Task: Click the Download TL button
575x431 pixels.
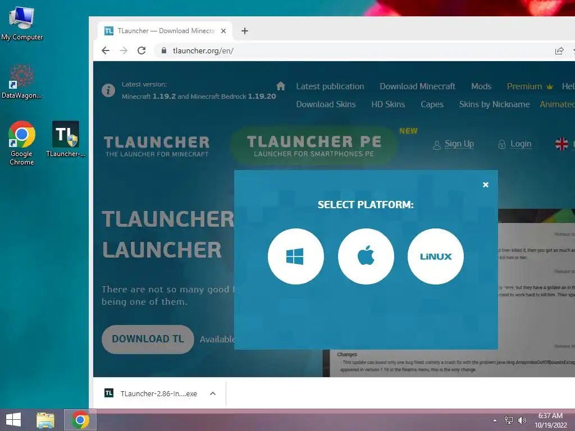Action: point(148,339)
